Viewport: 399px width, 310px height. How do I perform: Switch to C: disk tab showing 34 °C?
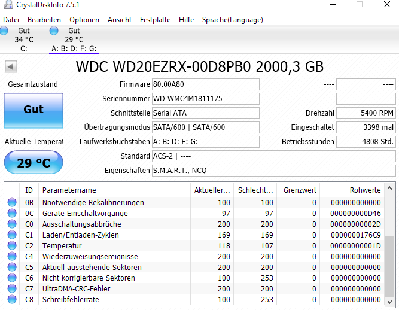point(24,39)
